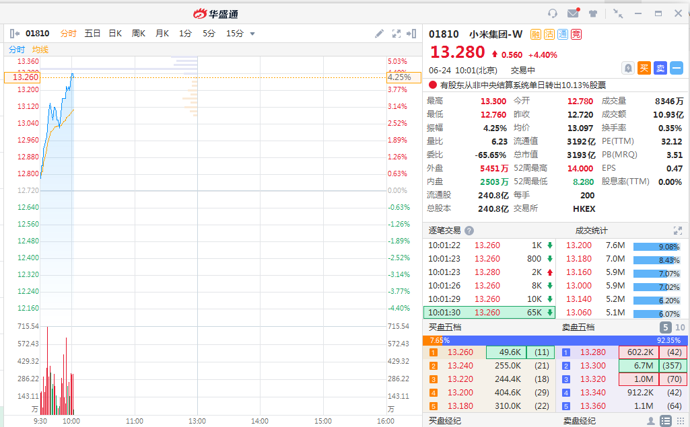Click the blue 卖 sell button
Viewport: 690px width, 427px height.
660,68
